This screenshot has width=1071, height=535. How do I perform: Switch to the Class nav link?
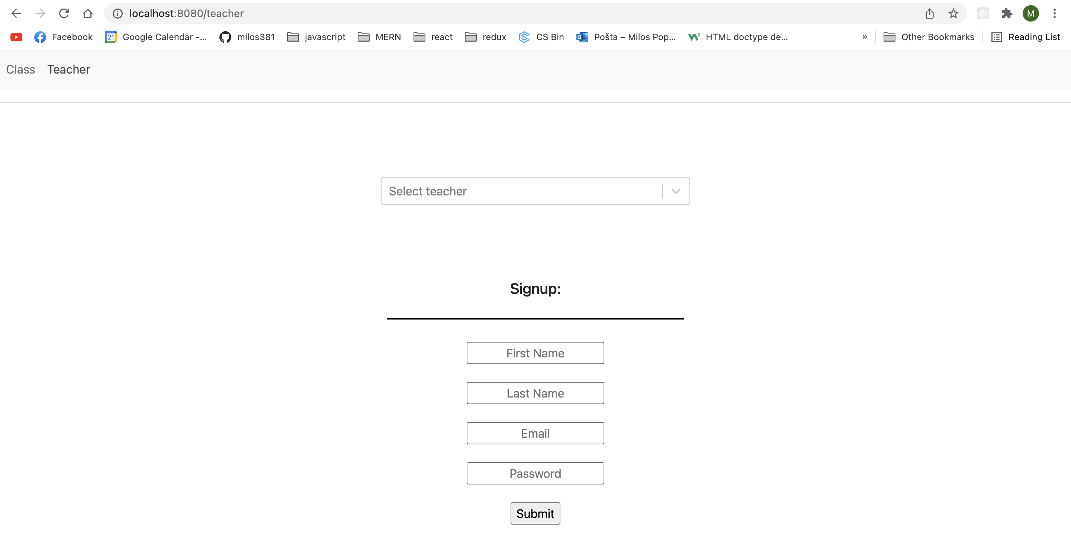(x=20, y=69)
